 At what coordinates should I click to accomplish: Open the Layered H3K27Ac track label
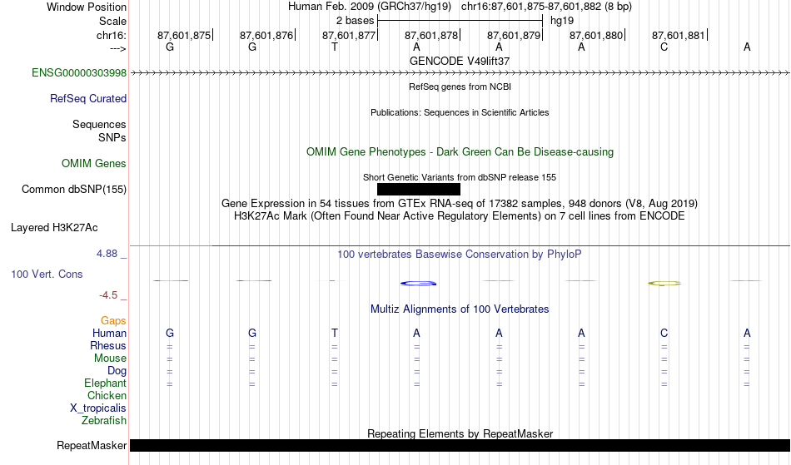click(54, 228)
